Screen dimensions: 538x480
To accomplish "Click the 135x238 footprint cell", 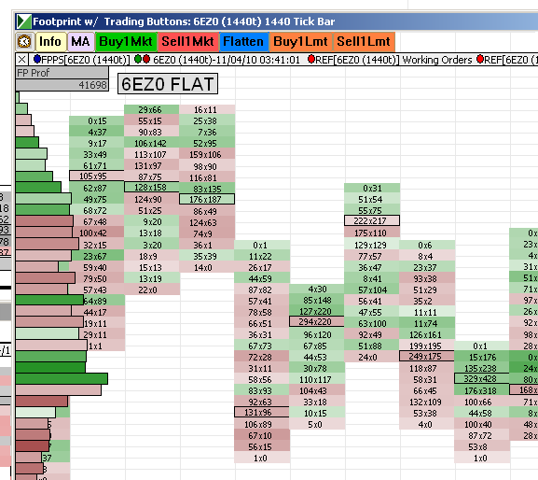I will [482, 368].
